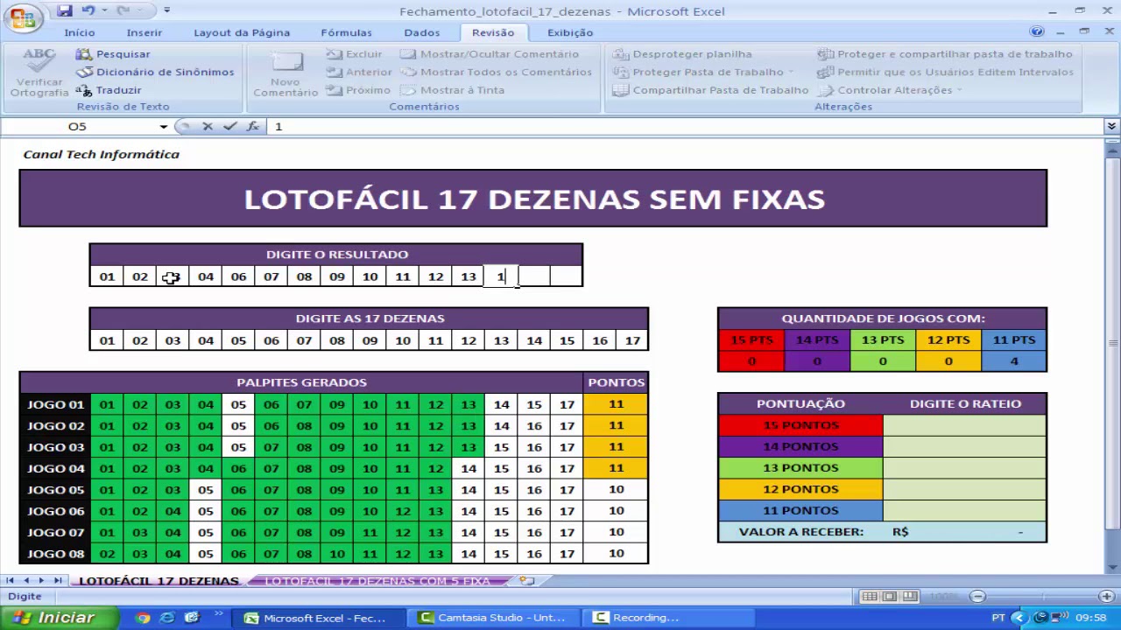Click inside the formula bar input

[x=685, y=127]
